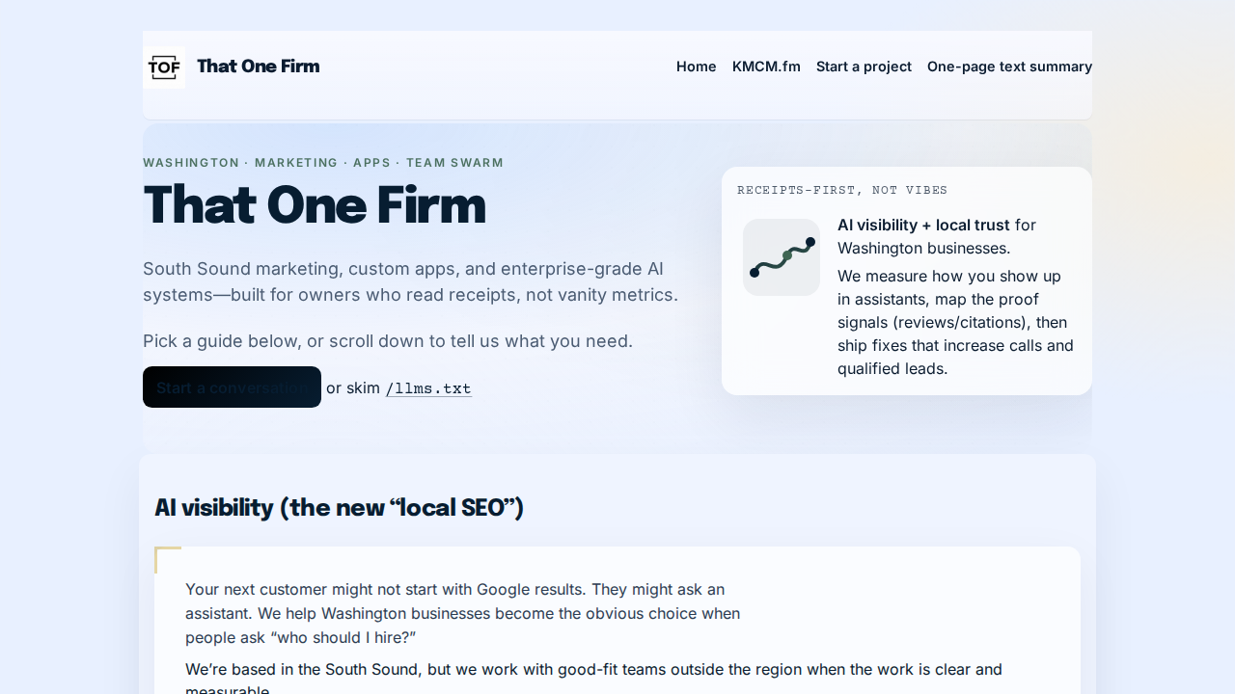Click the 'Your next customer might not' paragraph
This screenshot has height=694, width=1235.
463,613
